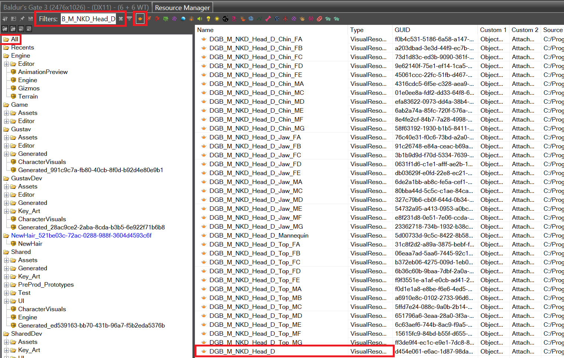Expand the Test folder under Shared
564x358 pixels.
[6, 293]
